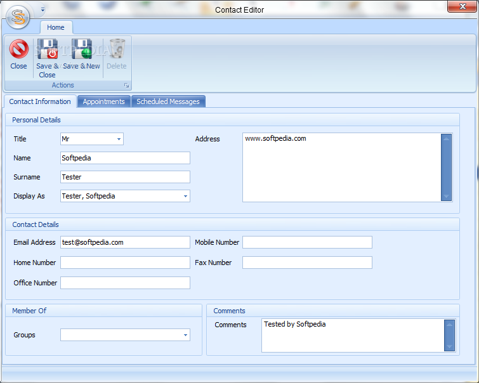
Task: Click the Office Number field
Action: coord(125,283)
